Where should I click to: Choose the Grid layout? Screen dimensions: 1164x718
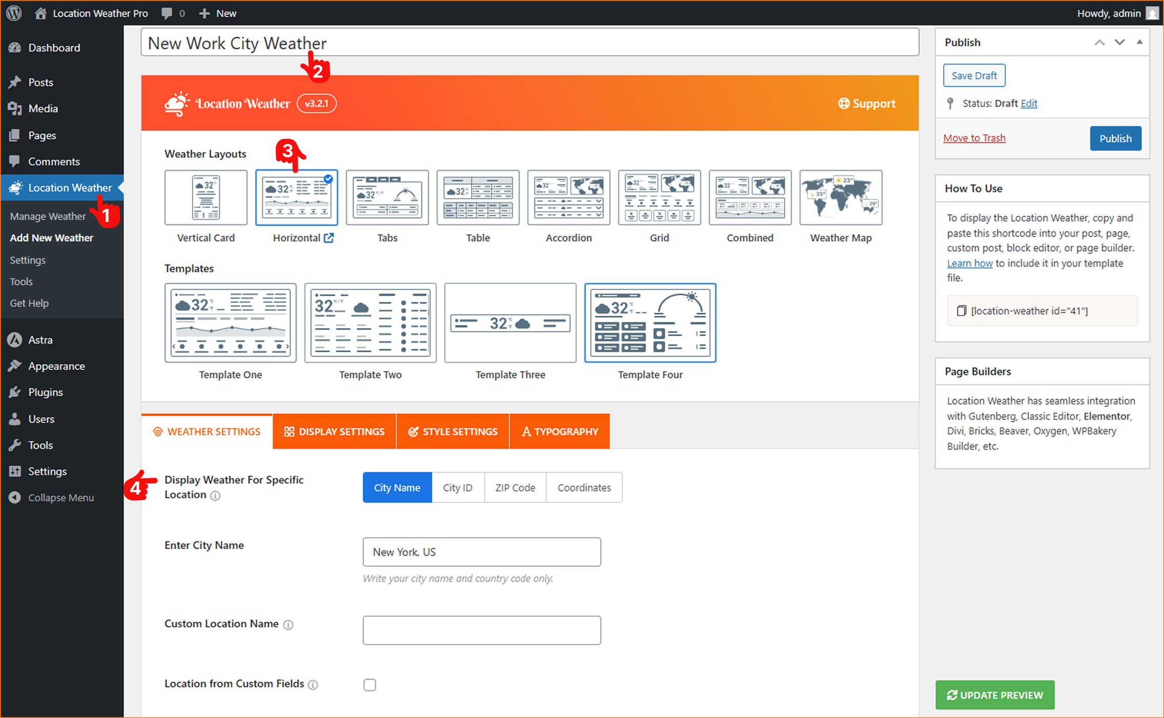(659, 198)
